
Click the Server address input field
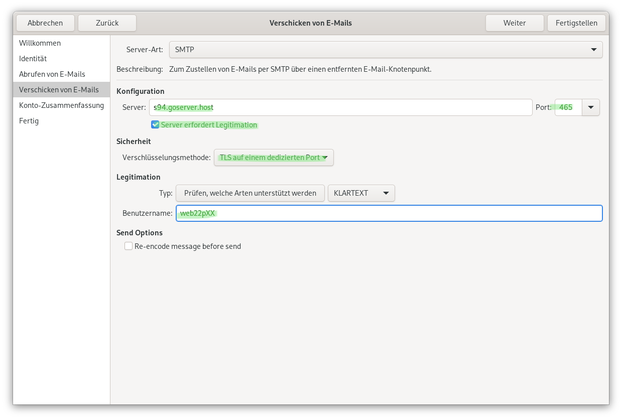point(340,107)
